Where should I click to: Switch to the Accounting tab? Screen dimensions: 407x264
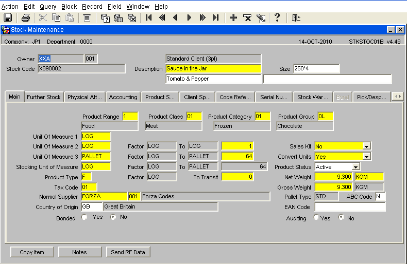point(123,97)
